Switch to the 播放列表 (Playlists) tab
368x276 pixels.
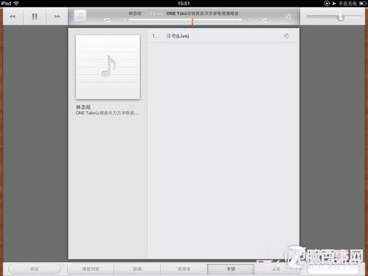point(91,269)
